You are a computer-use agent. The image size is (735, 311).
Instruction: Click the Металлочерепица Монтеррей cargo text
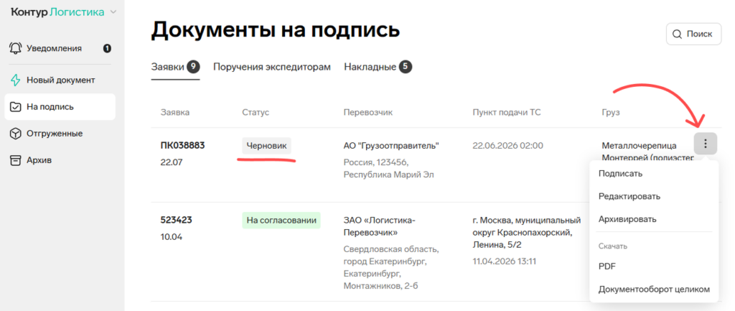pos(647,152)
